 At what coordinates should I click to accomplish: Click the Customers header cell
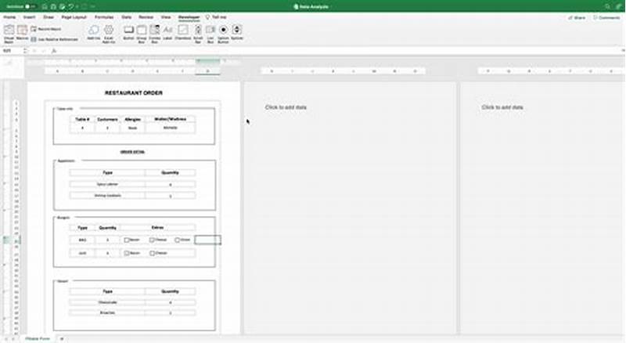pos(107,119)
